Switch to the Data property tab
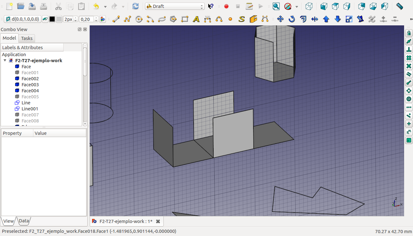This screenshot has height=236, width=413. (x=24, y=221)
